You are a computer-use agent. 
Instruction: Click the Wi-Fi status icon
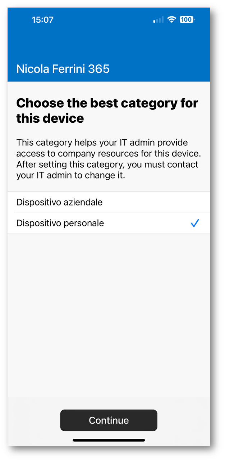coord(171,19)
